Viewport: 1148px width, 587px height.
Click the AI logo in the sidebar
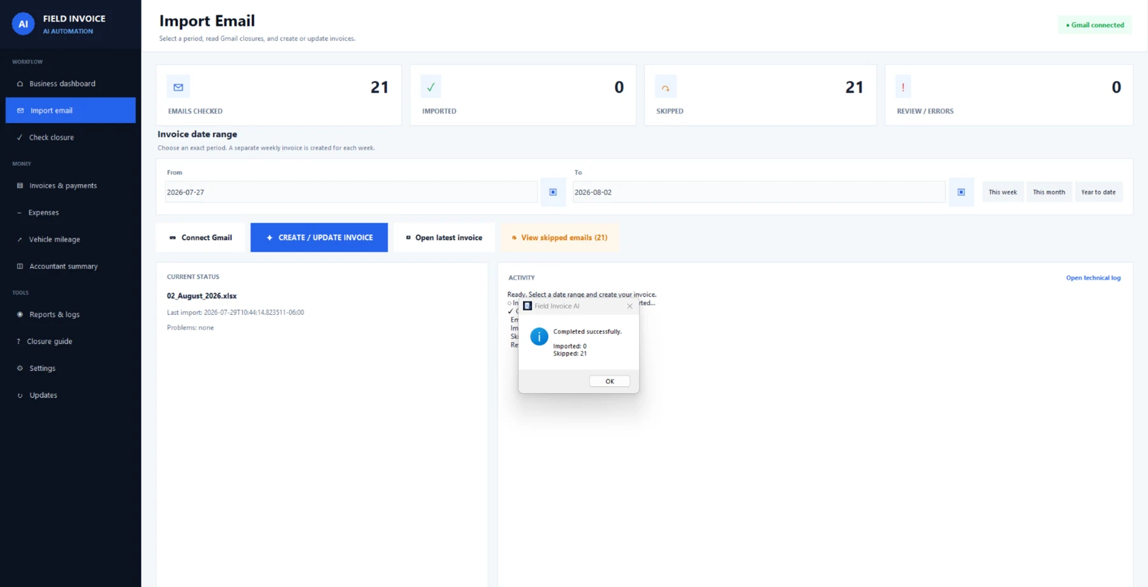23,24
